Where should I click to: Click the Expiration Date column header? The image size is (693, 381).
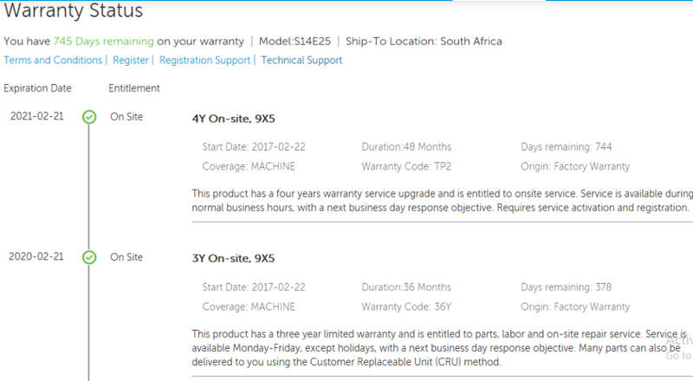(x=37, y=88)
